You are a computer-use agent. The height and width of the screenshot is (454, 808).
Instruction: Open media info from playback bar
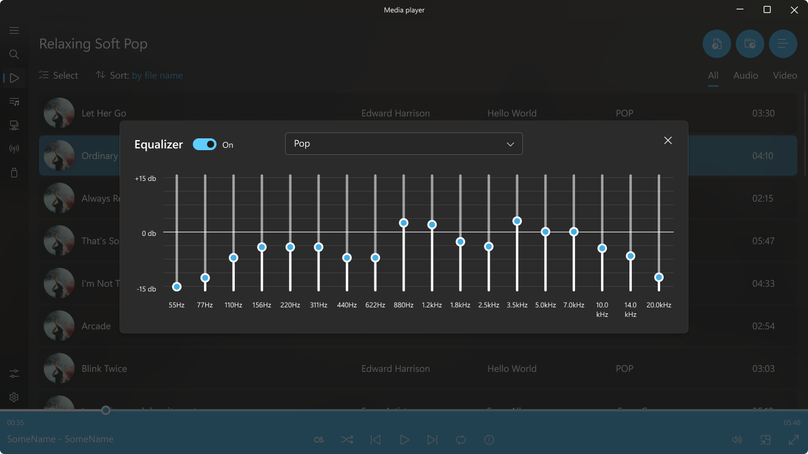[489, 440]
